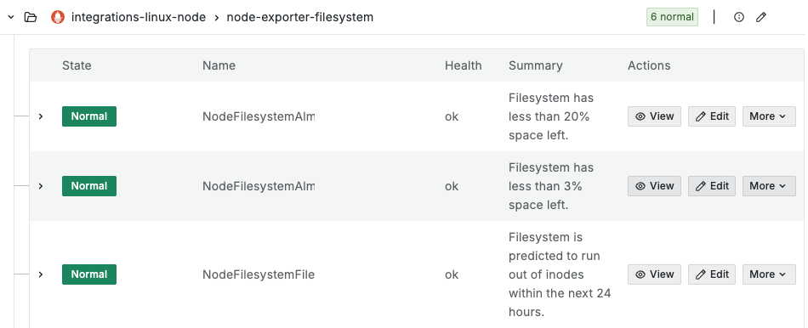Edit the inodes prediction alert rule

[x=712, y=274]
